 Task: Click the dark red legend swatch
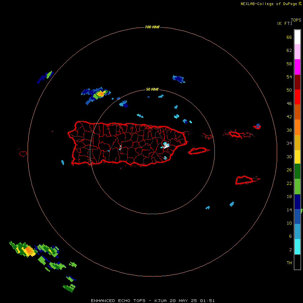pyautogui.click(x=297, y=82)
